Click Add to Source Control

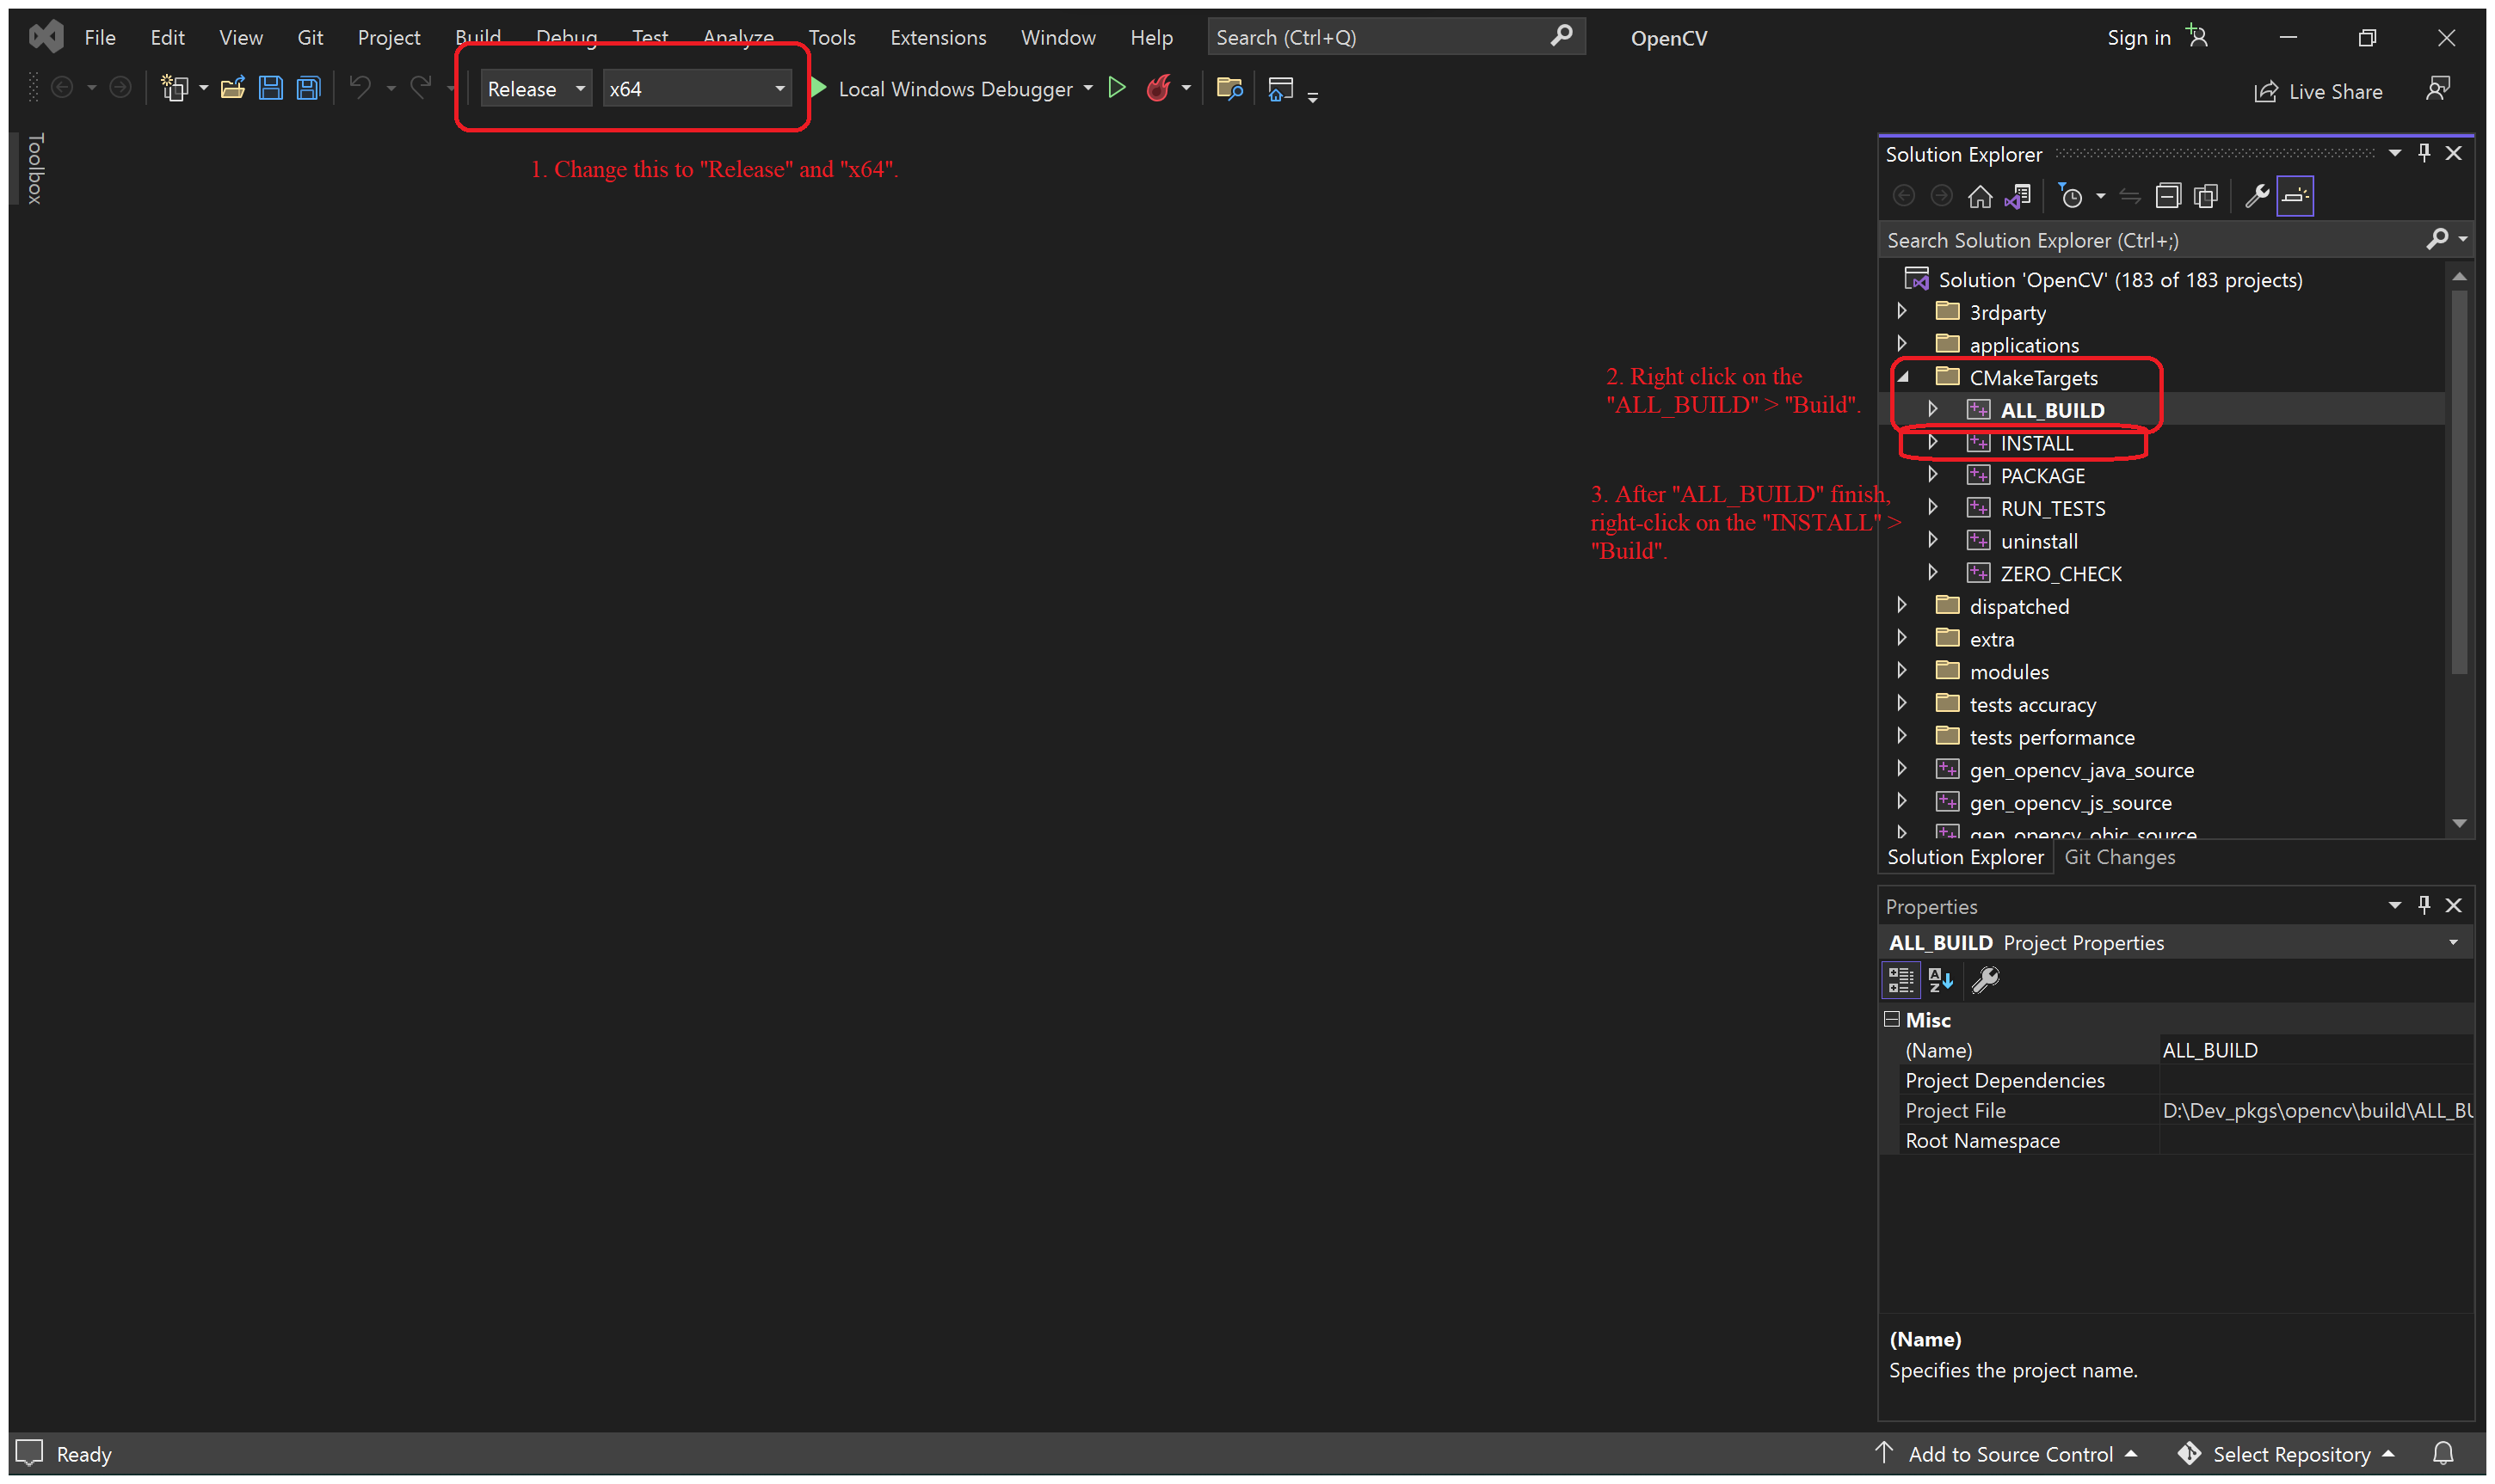(2009, 1453)
